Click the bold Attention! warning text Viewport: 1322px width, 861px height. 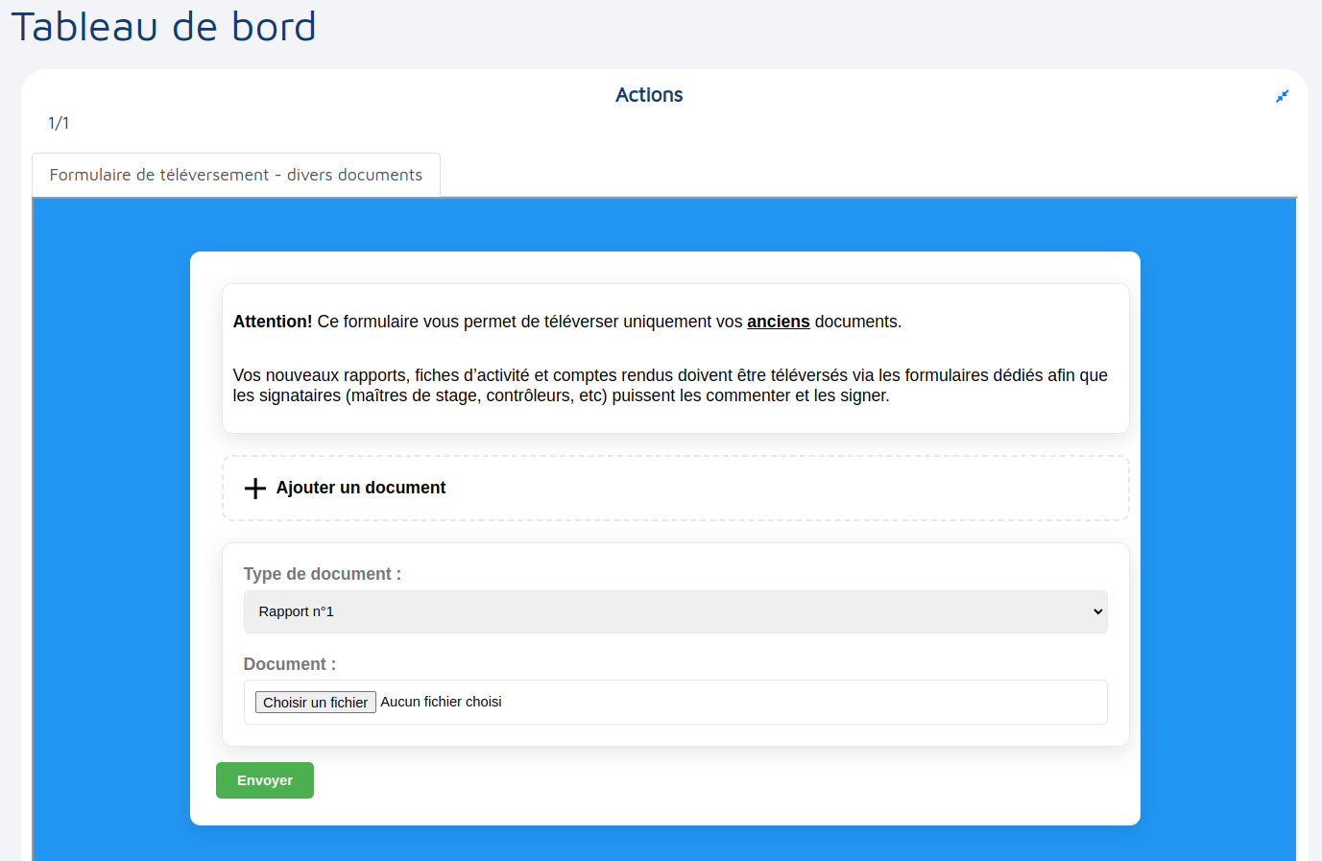point(273,322)
